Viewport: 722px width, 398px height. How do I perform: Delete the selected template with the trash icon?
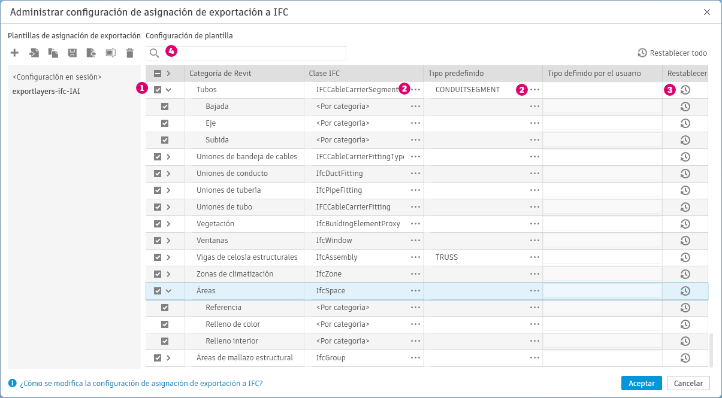click(x=129, y=53)
